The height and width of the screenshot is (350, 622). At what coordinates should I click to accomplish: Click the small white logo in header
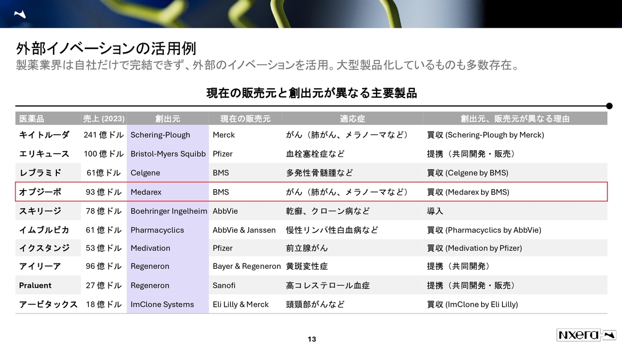(x=20, y=14)
